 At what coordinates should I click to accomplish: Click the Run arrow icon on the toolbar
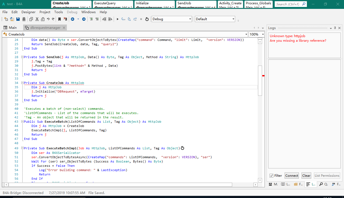(x=117, y=19)
